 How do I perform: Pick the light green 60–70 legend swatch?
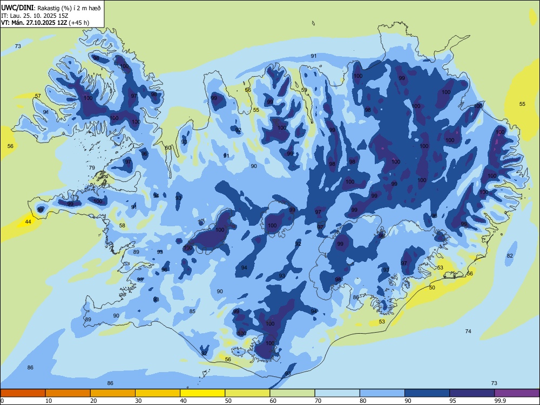[292, 393]
